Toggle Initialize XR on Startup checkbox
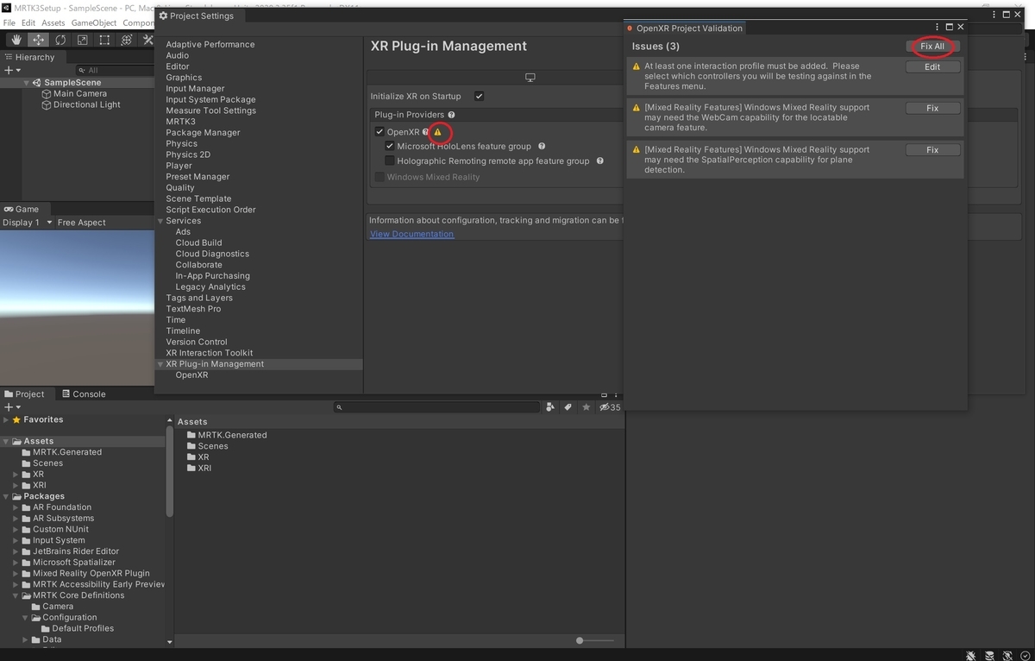Screen dimensions: 1035x661 479,96
